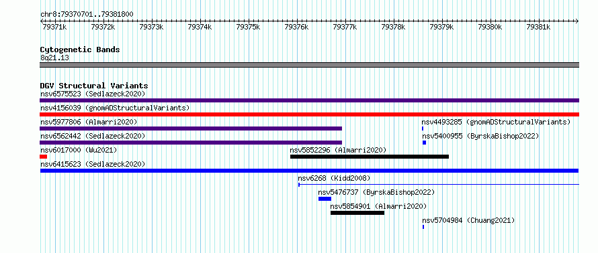Select the gray 8q21.13 cytogenetic band bar
This screenshot has width=598, height=253.
309,65
